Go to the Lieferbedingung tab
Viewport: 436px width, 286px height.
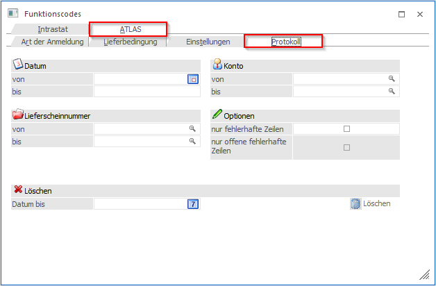(x=130, y=42)
